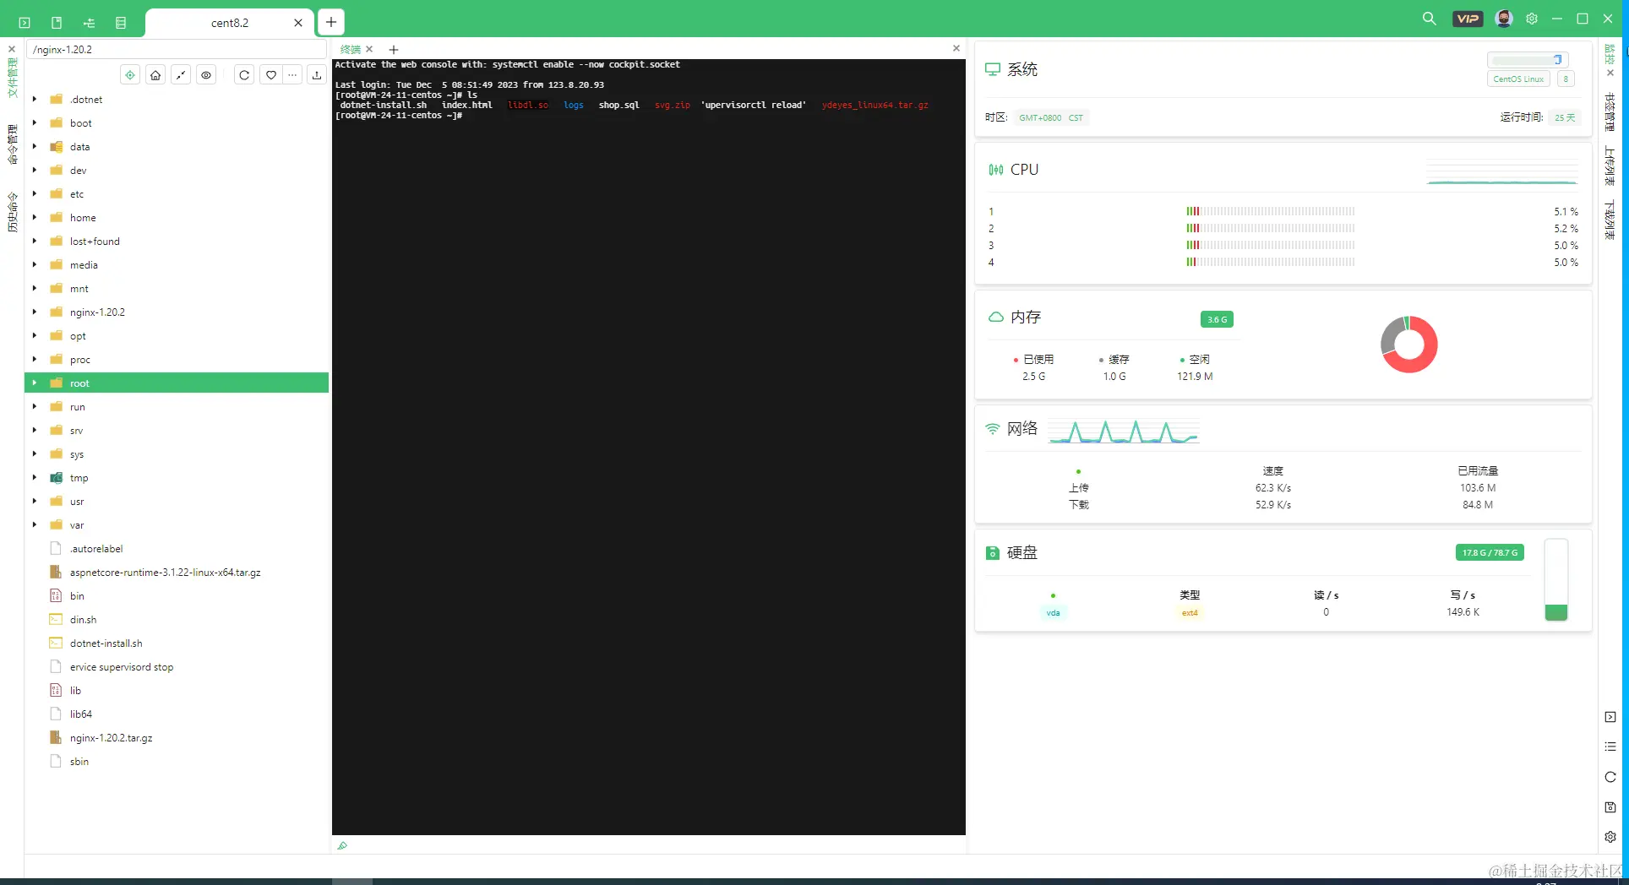This screenshot has height=885, width=1629.
Task: Close the file manager side panel
Action: [x=12, y=49]
